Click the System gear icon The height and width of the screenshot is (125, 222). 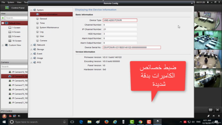[x=35, y=10]
